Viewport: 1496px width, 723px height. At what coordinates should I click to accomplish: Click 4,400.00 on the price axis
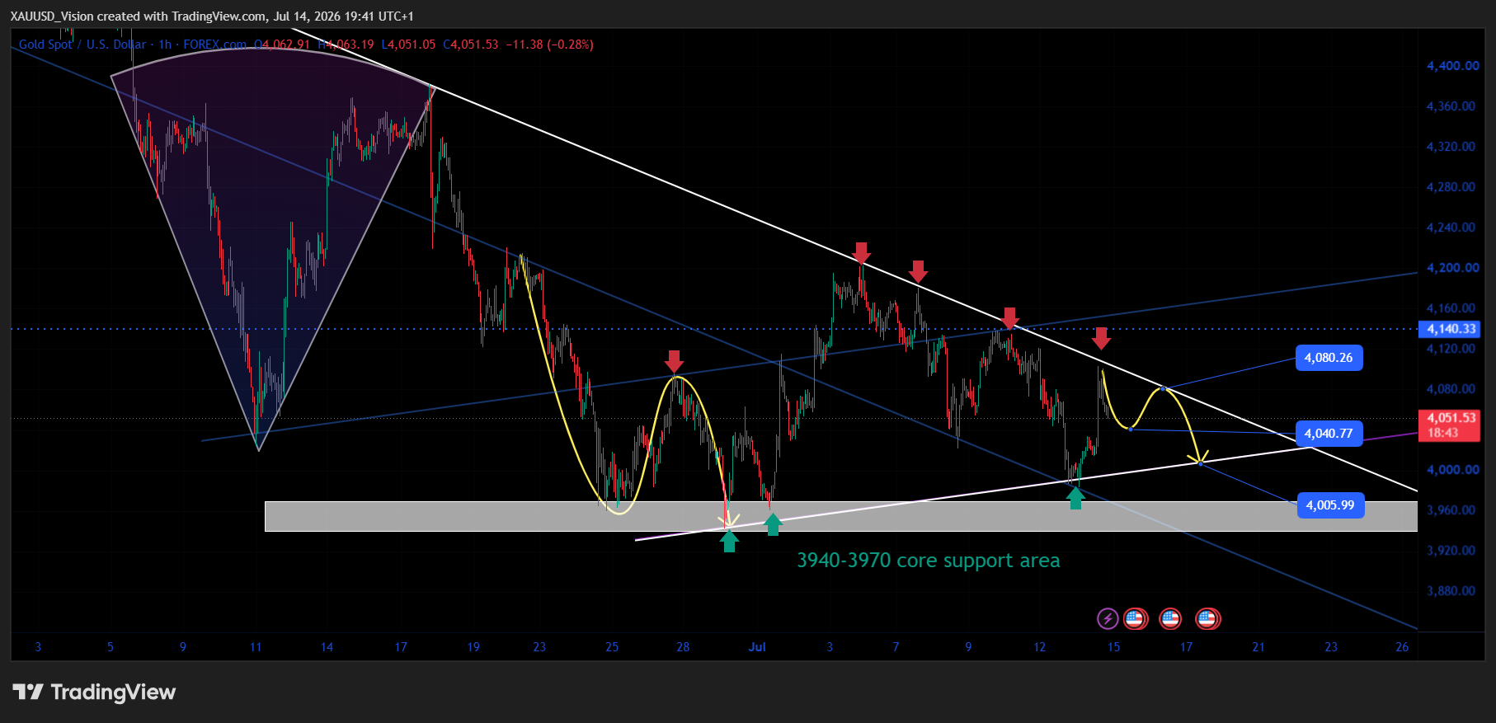click(x=1453, y=66)
